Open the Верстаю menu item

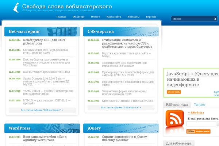coord(151,17)
